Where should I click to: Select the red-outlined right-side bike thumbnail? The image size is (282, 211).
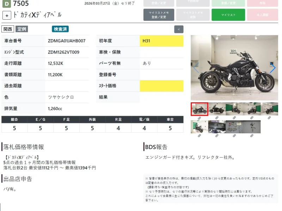[x=200, y=109]
